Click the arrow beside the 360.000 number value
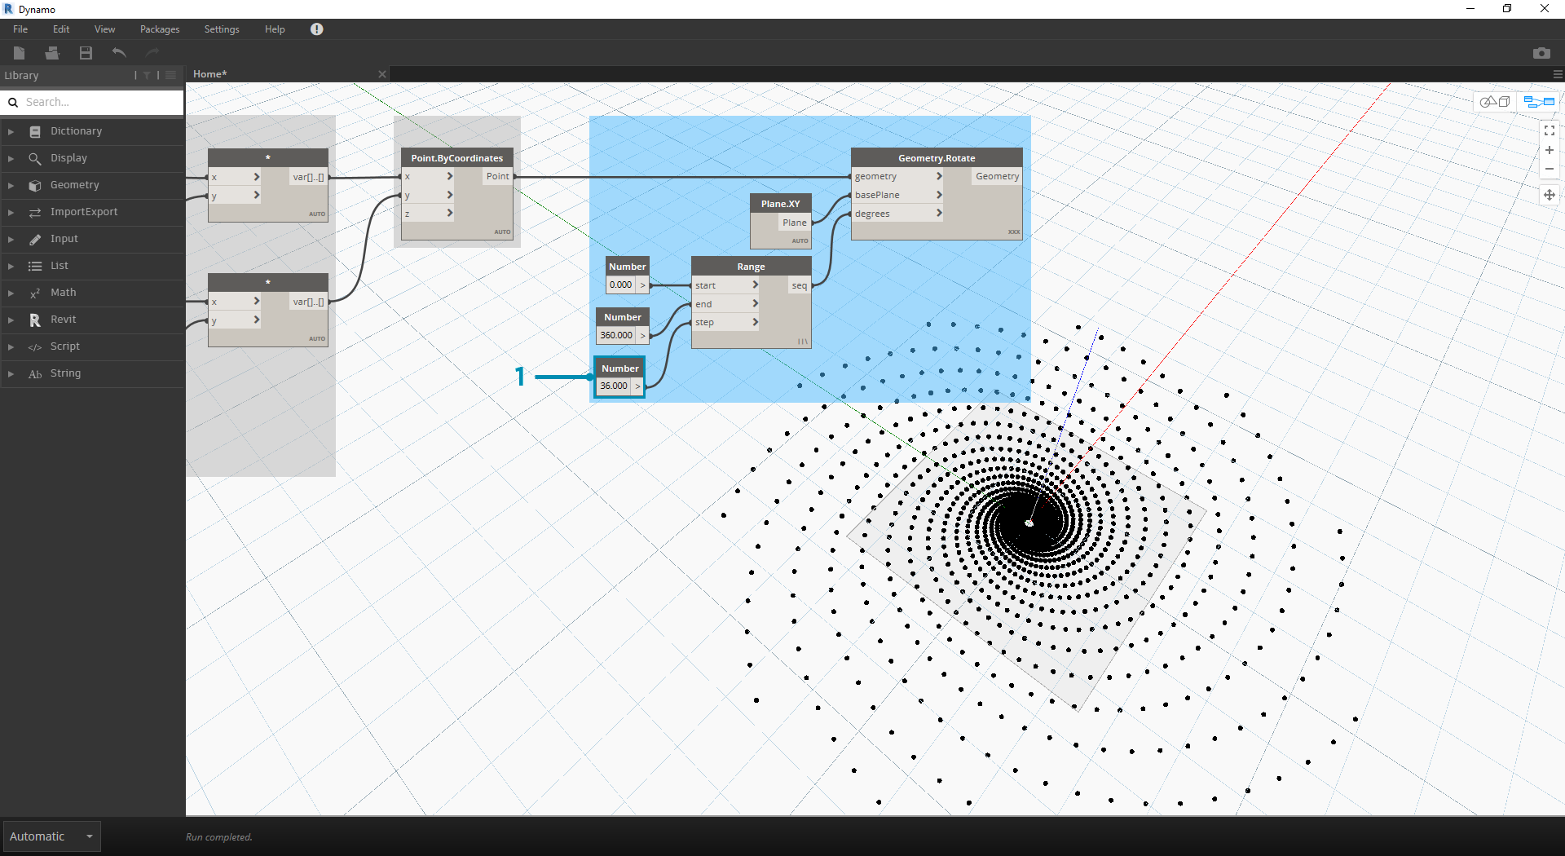The image size is (1565, 856). [x=642, y=336]
